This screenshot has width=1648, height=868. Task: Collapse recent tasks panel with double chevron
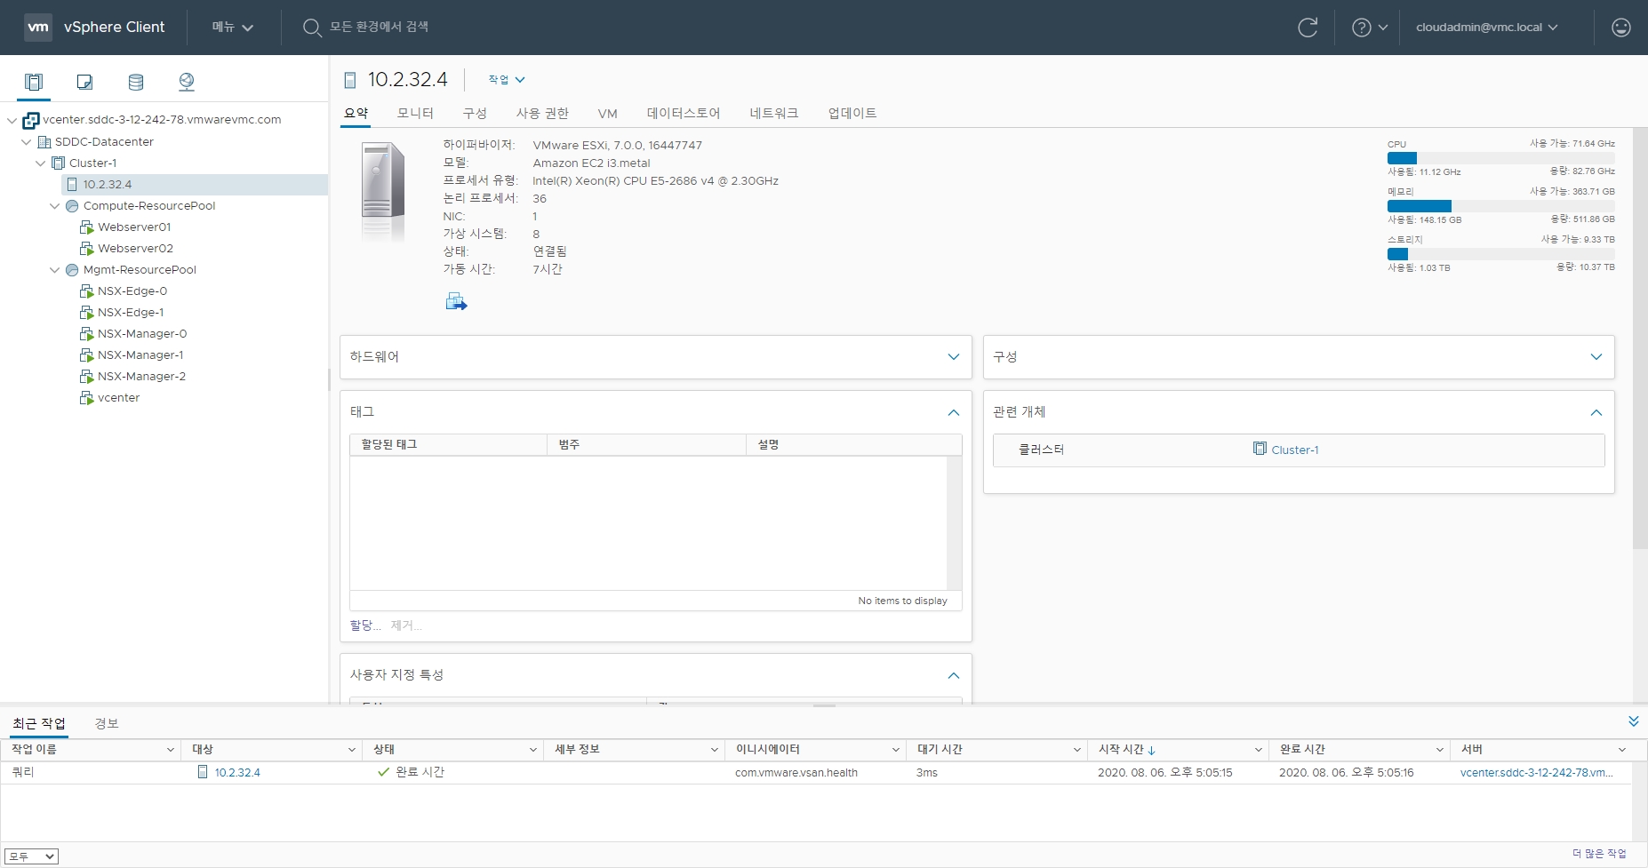1633,721
